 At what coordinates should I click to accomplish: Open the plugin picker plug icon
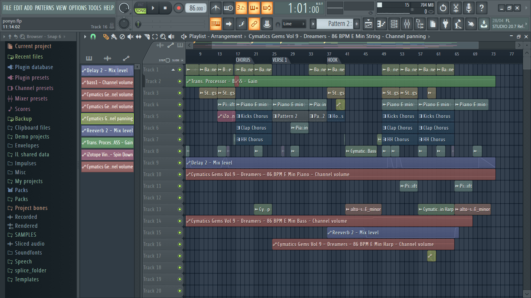tap(445, 24)
